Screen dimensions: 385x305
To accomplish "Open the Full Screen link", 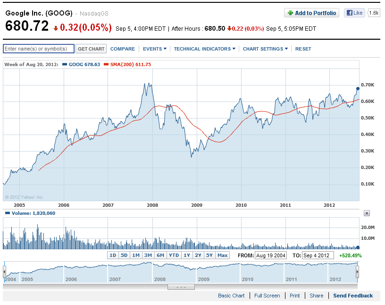I will (267, 296).
